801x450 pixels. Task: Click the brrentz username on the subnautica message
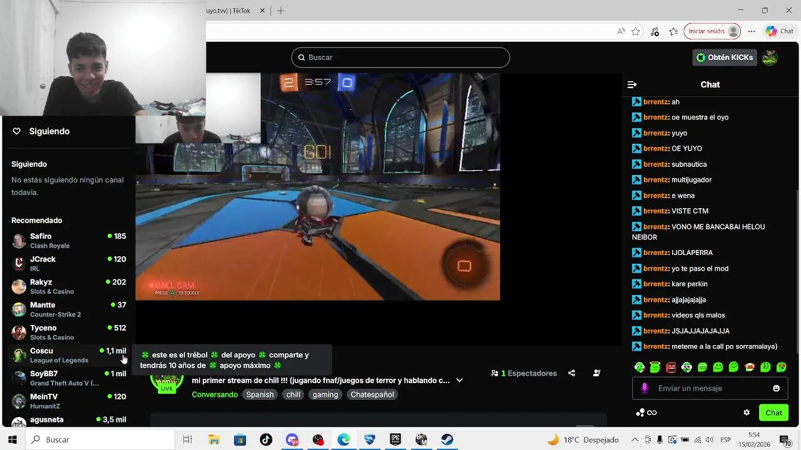coord(656,164)
